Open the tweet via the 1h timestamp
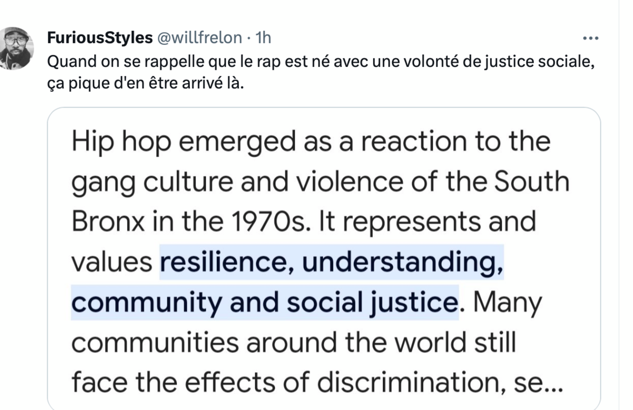 [263, 38]
